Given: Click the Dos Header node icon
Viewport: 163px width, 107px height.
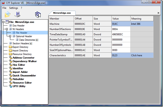Looking at the screenshot, I should (x=10, y=25).
